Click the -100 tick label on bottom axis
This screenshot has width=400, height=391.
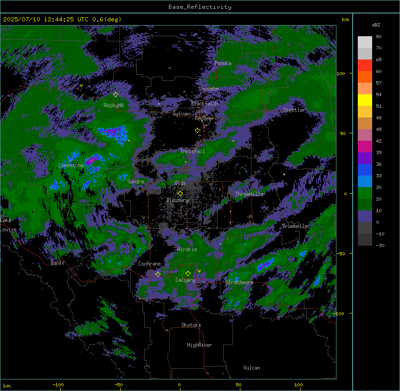58,384
